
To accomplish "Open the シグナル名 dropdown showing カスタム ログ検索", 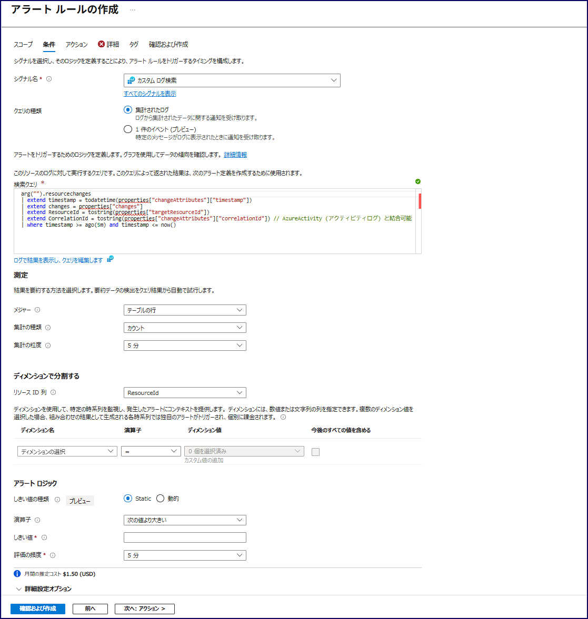I will tap(232, 80).
